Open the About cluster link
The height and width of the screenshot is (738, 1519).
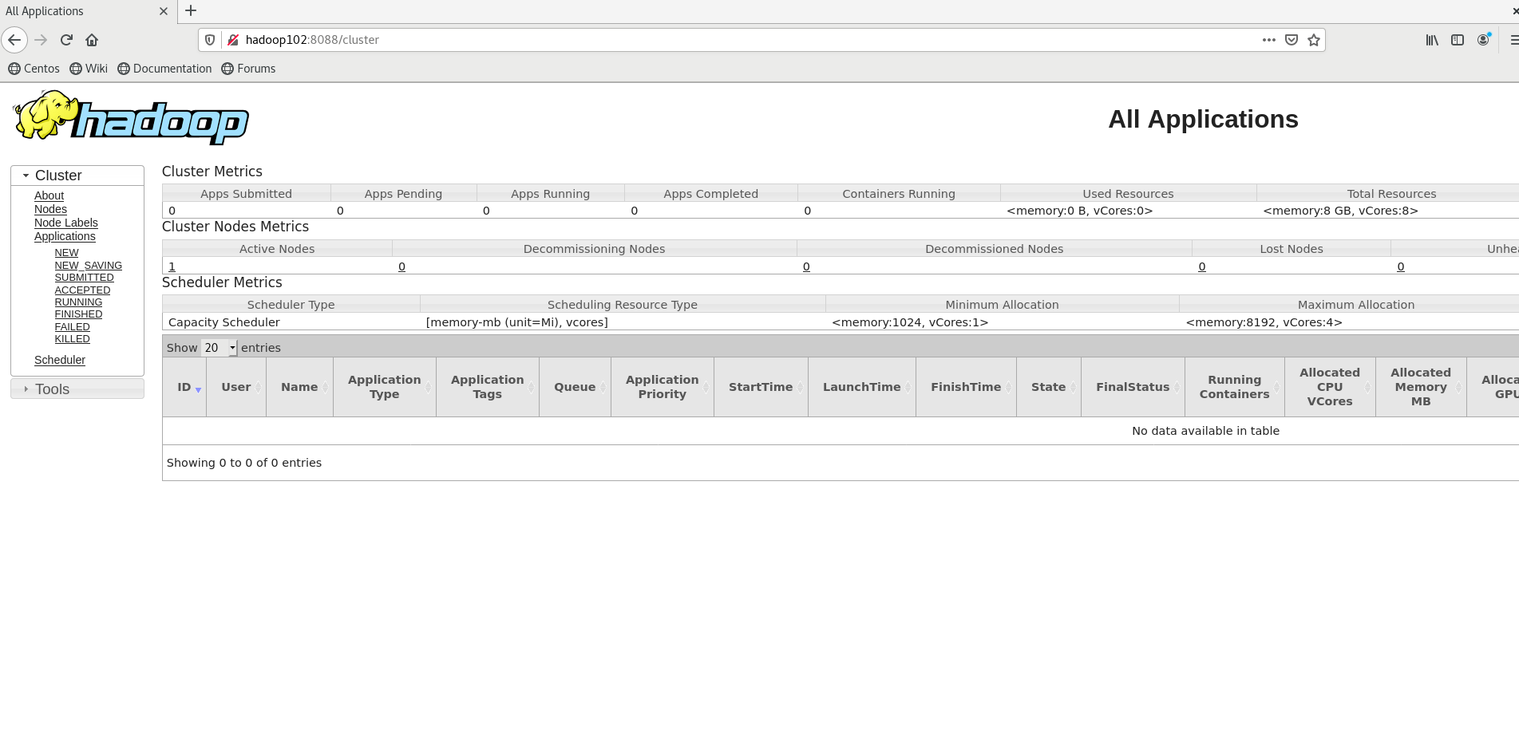49,195
